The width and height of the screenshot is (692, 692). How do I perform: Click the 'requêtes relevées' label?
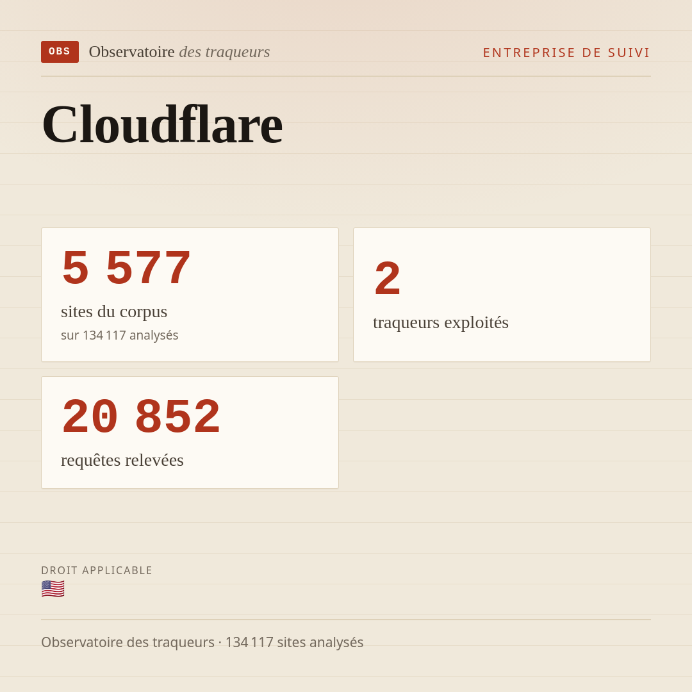[122, 460]
